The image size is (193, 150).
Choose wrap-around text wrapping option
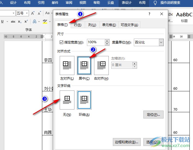click(84, 100)
